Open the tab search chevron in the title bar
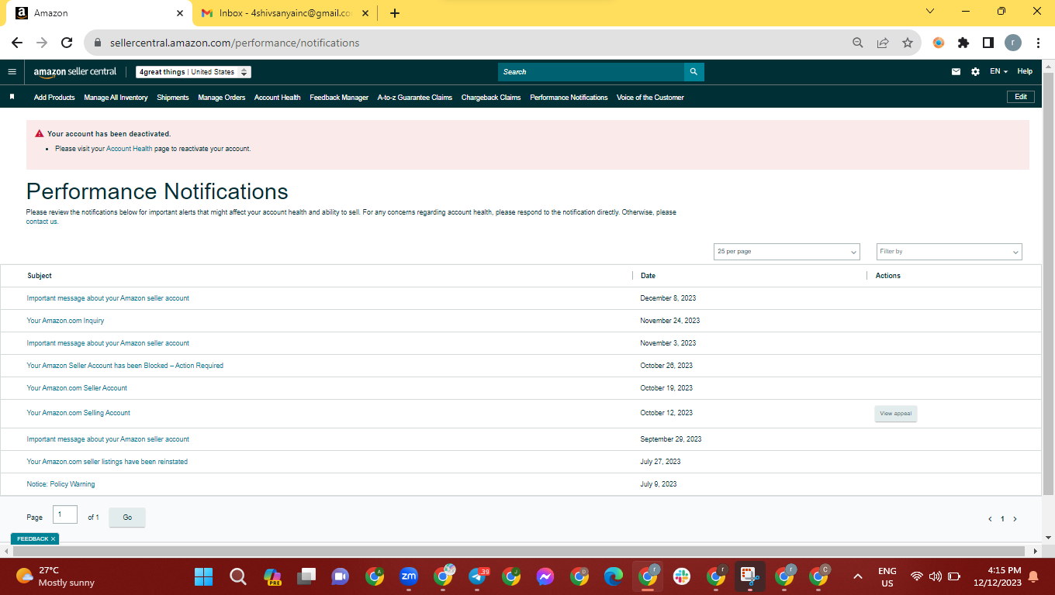Screen dimensions: 1055x595 (930, 12)
